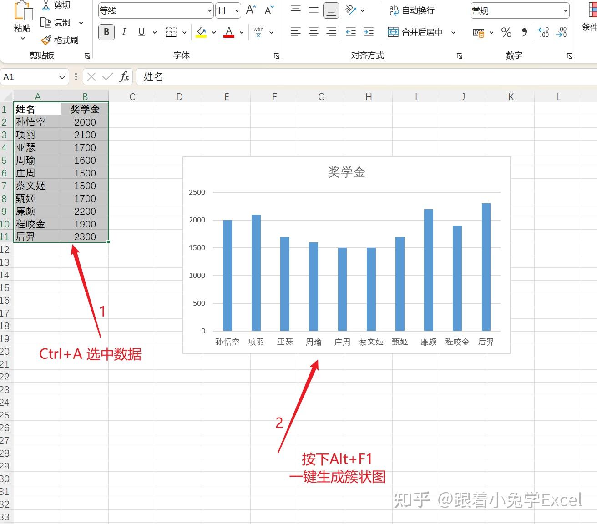Expand fill color options arrow
This screenshot has height=524, width=597.
pos(214,32)
